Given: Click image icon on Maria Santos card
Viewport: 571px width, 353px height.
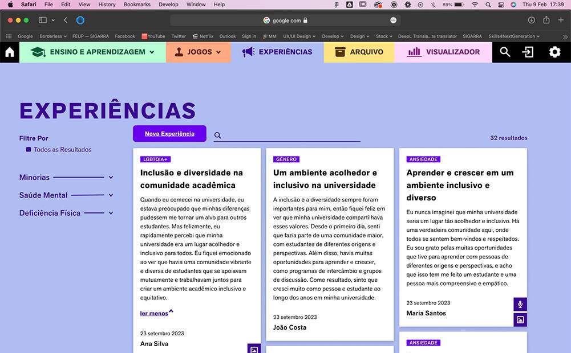Looking at the screenshot, I should 520,320.
